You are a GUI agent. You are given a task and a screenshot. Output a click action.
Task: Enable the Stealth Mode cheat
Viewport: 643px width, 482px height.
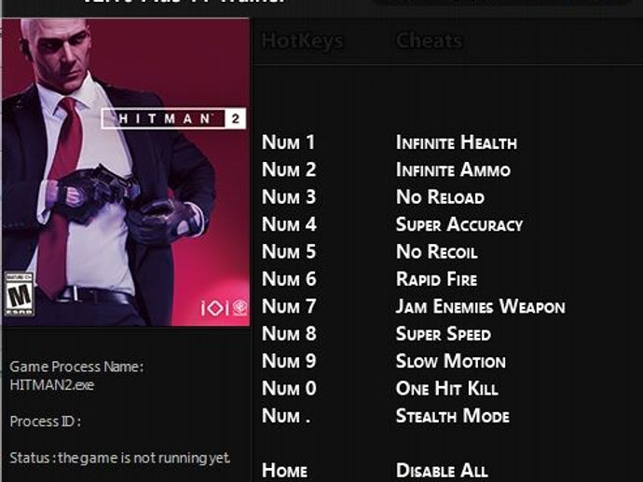pyautogui.click(x=453, y=416)
